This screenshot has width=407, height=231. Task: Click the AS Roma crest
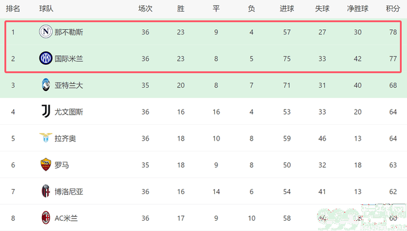click(x=46, y=164)
